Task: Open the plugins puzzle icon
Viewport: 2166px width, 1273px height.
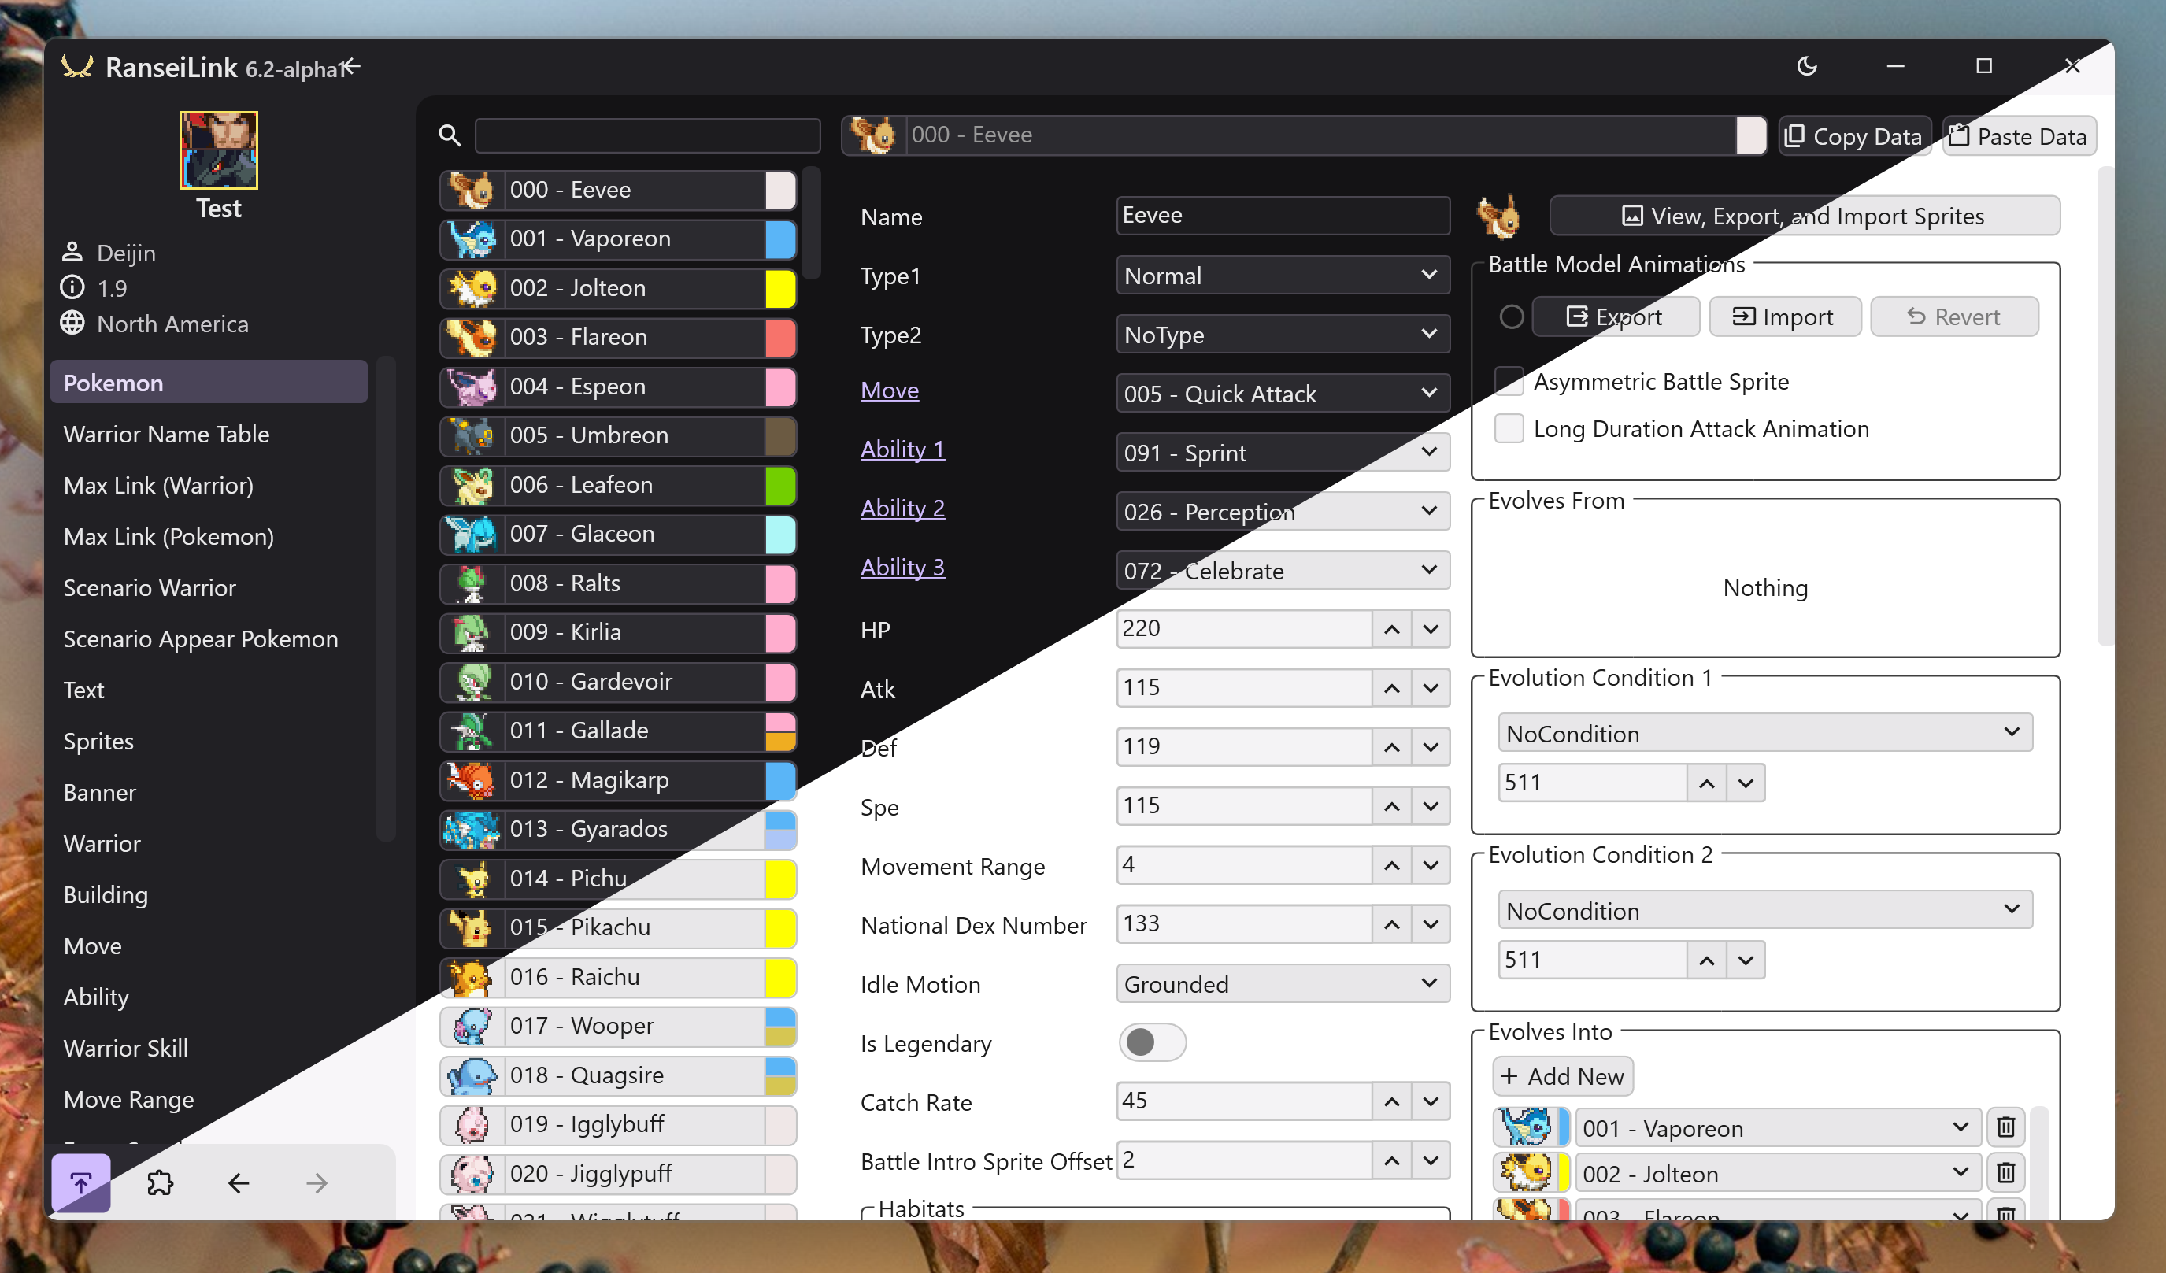Action: pyautogui.click(x=160, y=1182)
